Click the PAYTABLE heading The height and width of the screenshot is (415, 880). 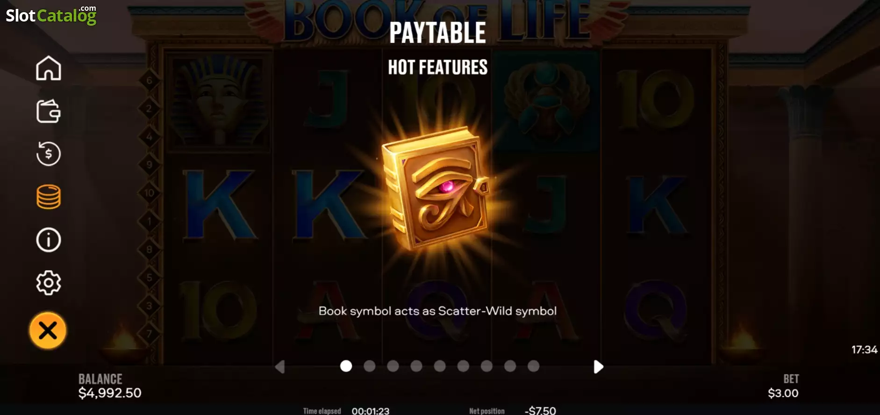click(x=437, y=33)
